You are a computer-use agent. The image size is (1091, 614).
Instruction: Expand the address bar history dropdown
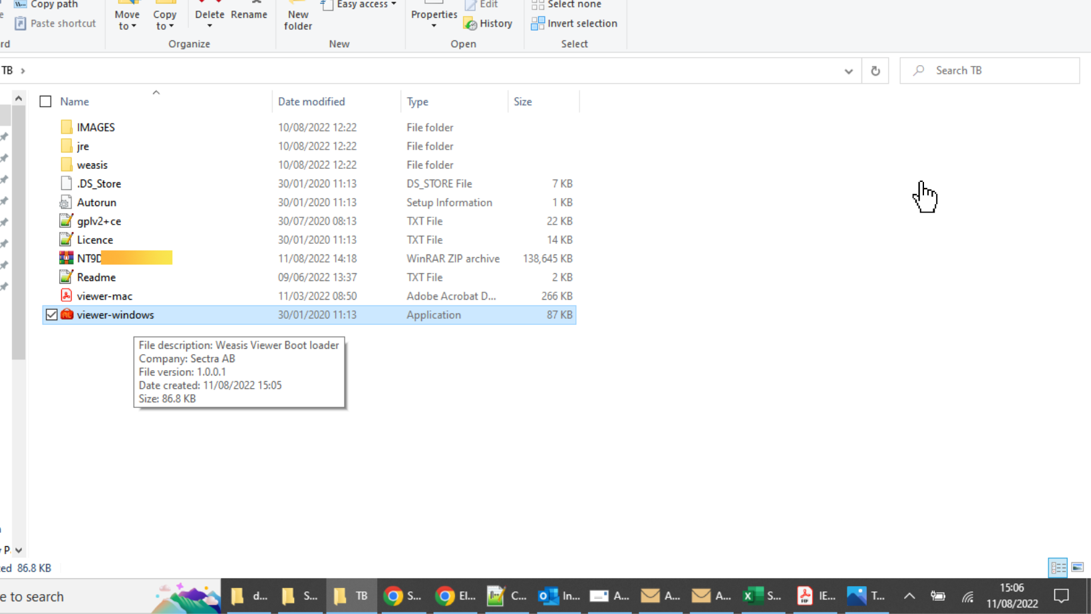848,71
